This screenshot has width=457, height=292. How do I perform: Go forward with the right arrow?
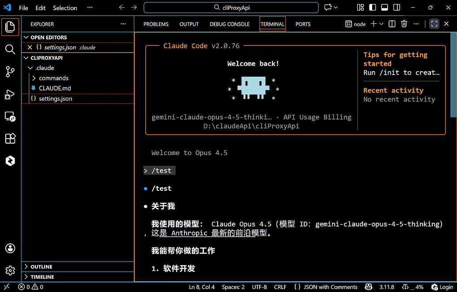(134, 8)
